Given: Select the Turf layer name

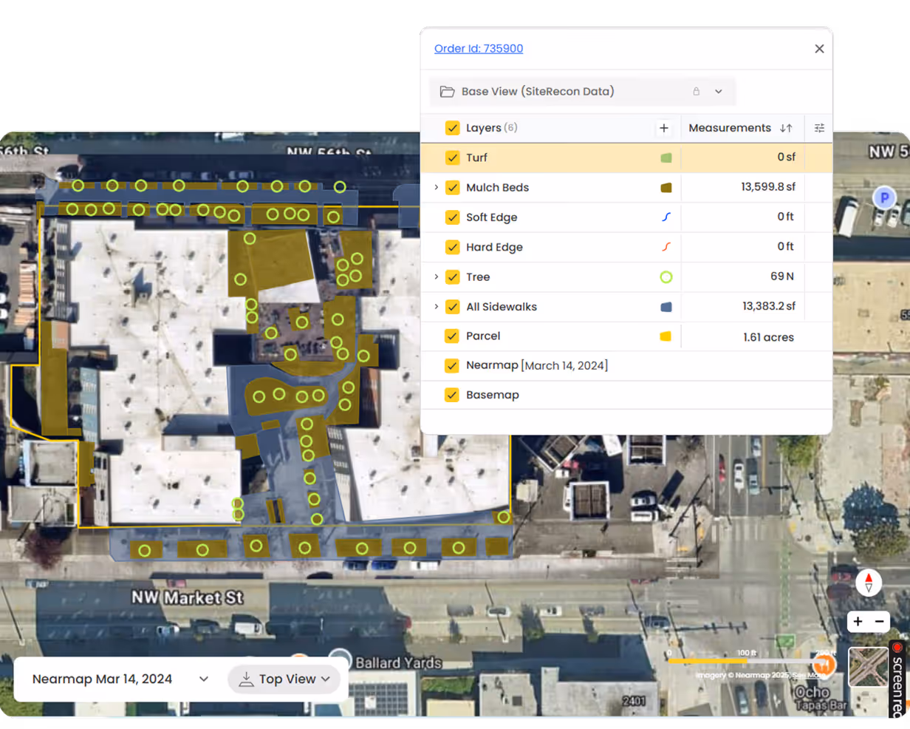Looking at the screenshot, I should pyautogui.click(x=476, y=157).
